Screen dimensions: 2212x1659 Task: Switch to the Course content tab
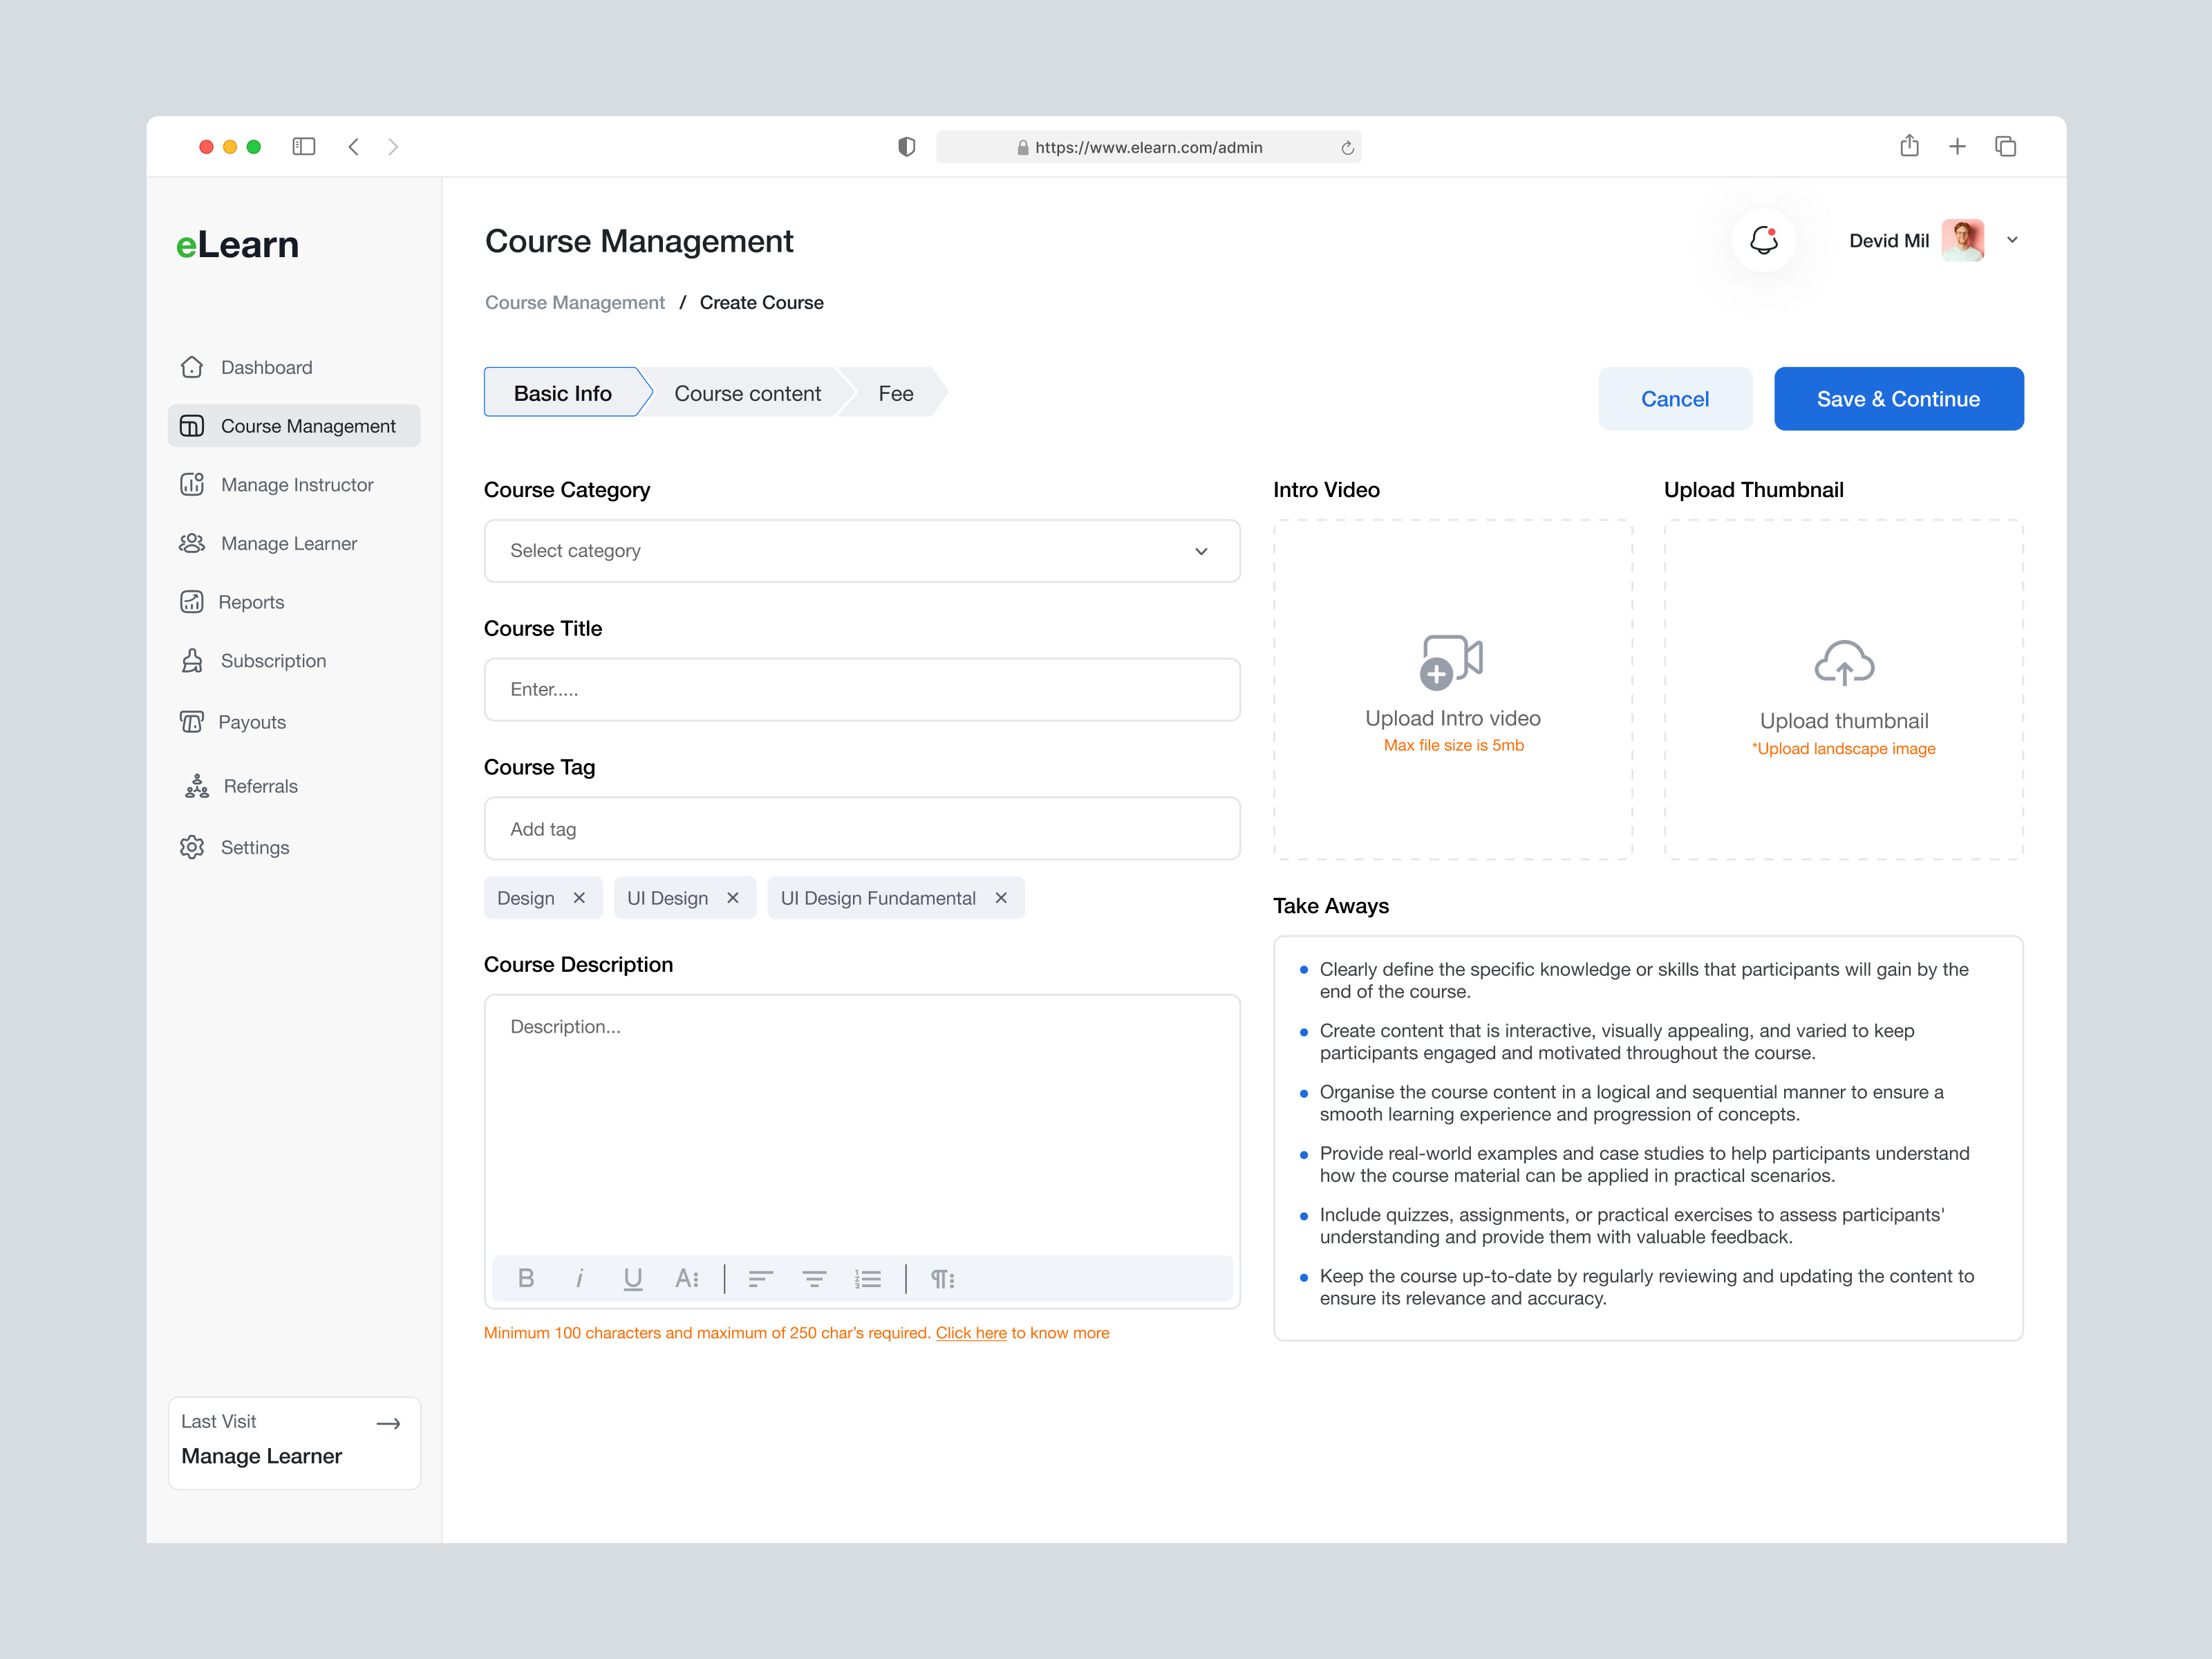pyautogui.click(x=747, y=392)
